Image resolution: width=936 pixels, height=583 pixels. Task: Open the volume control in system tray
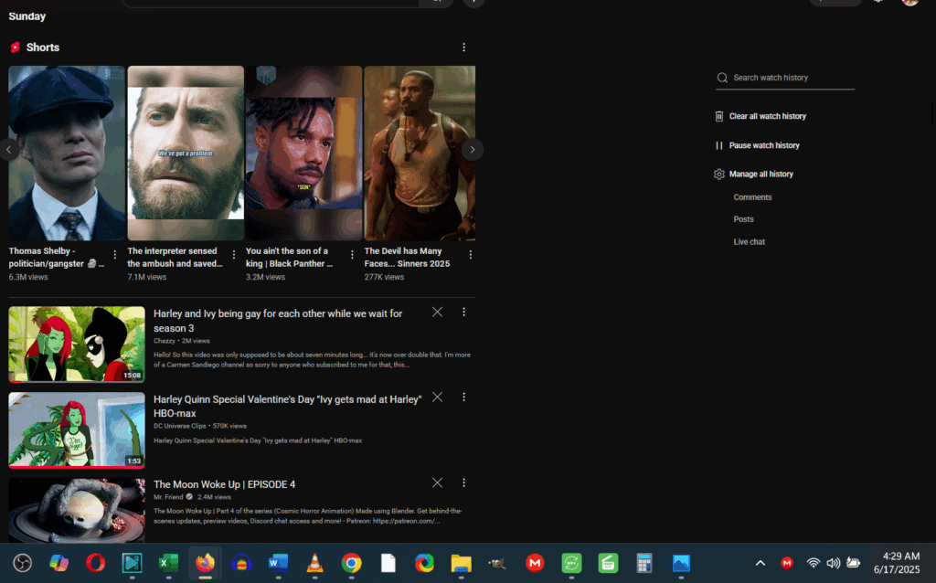pos(834,563)
